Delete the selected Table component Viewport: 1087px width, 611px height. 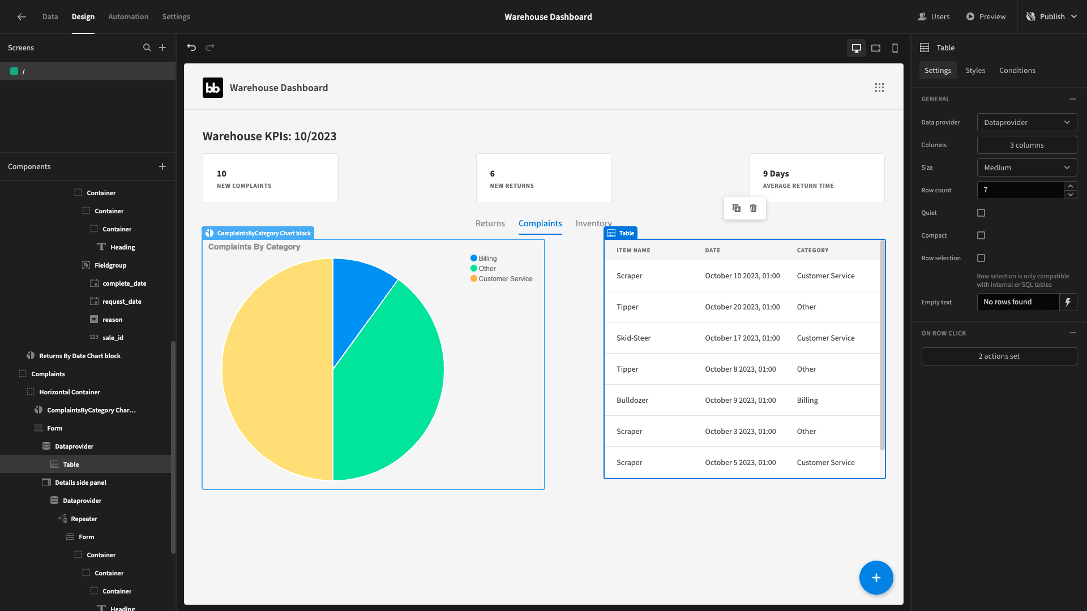[x=754, y=208]
